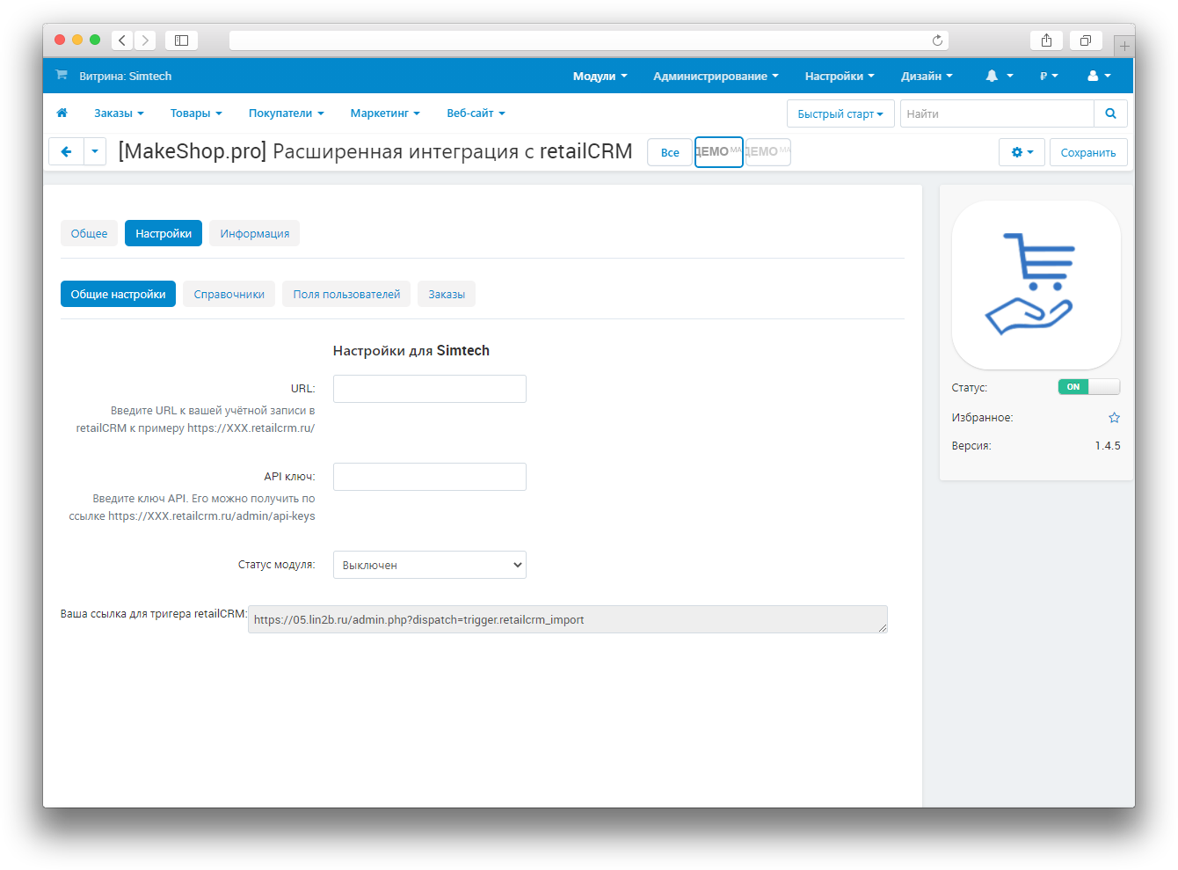Click the Сохранить button
1178x870 pixels.
[1087, 152]
